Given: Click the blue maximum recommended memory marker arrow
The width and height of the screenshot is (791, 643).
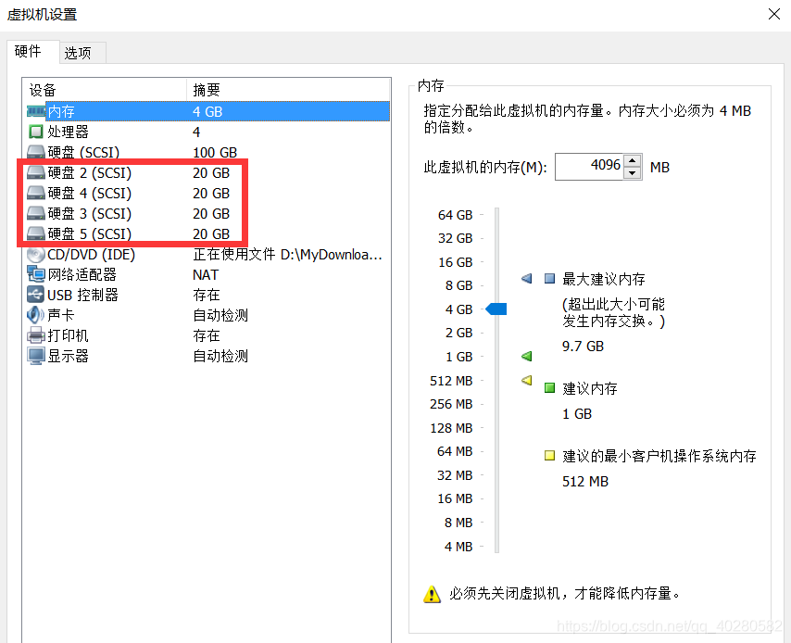Looking at the screenshot, I should (526, 279).
